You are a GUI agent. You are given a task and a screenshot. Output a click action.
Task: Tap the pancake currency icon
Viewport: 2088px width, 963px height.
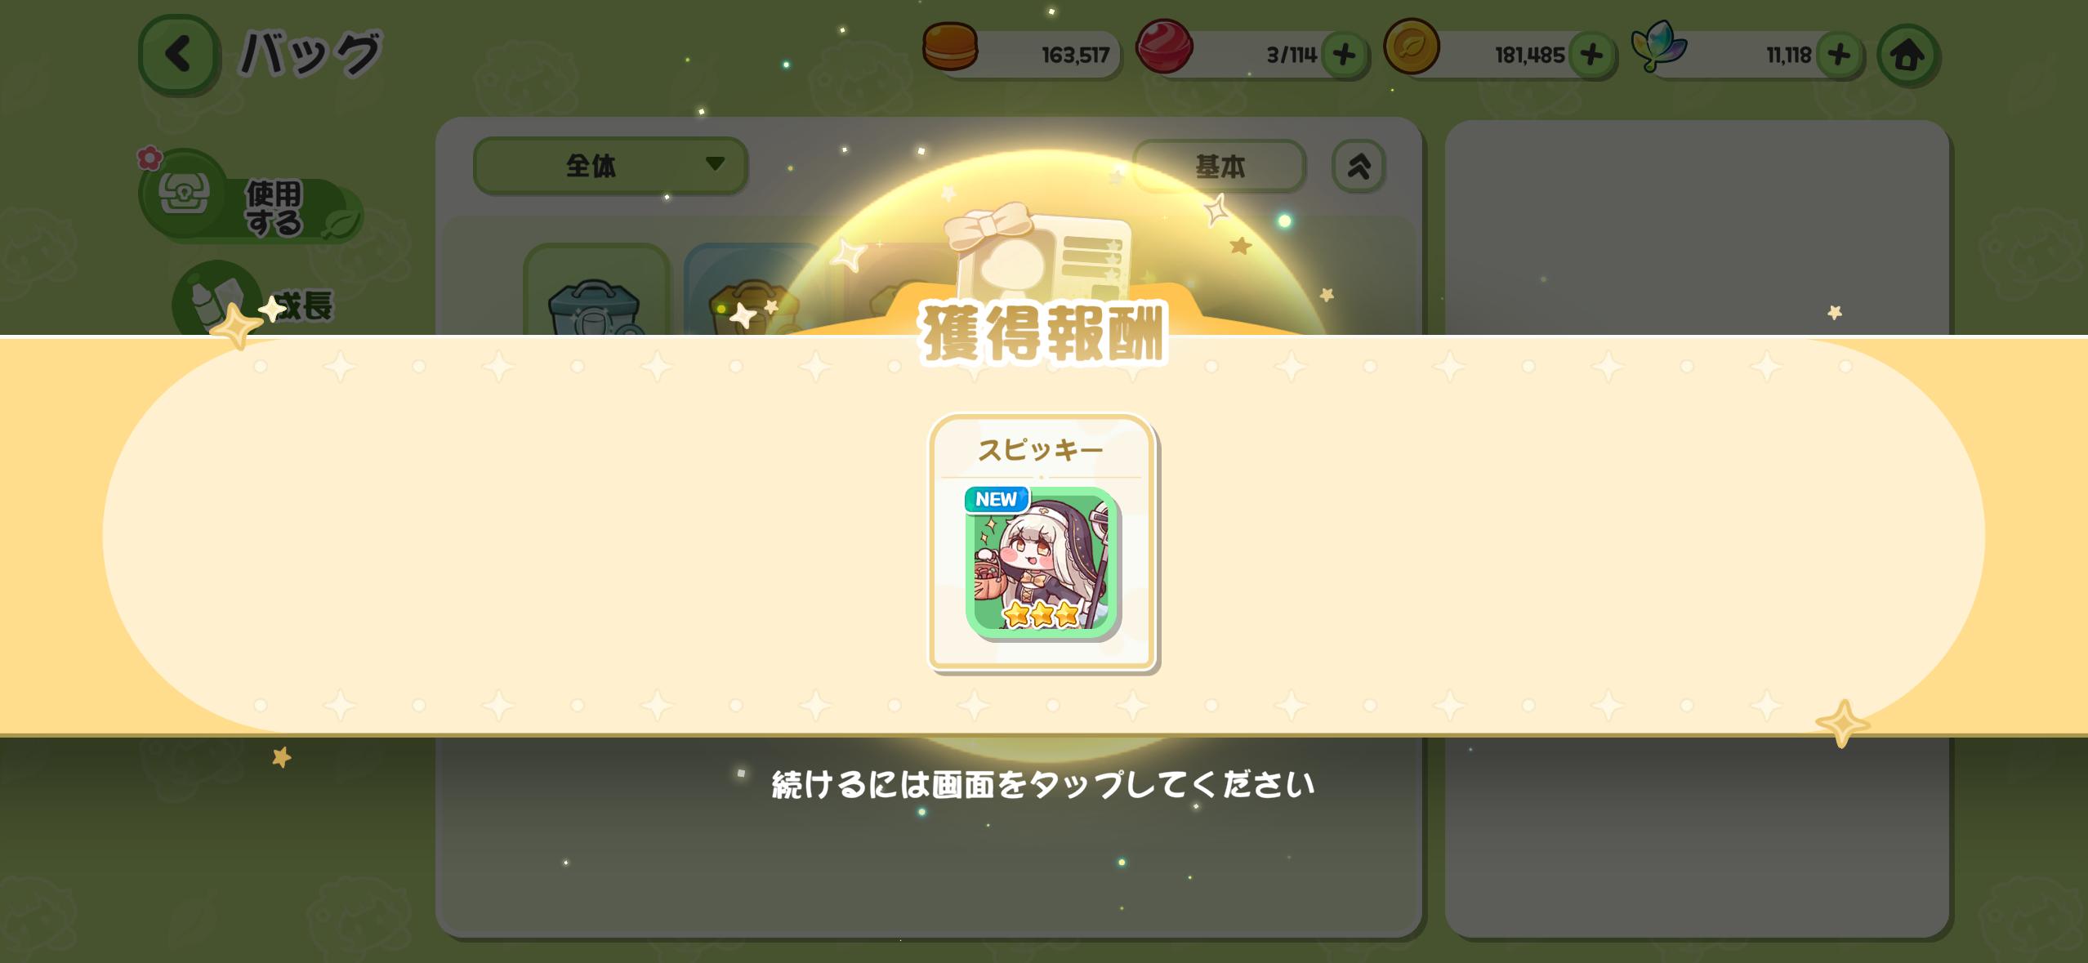[950, 47]
